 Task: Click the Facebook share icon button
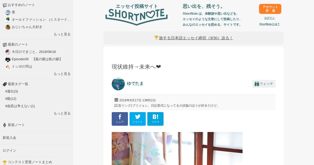pyautogui.click(x=120, y=119)
